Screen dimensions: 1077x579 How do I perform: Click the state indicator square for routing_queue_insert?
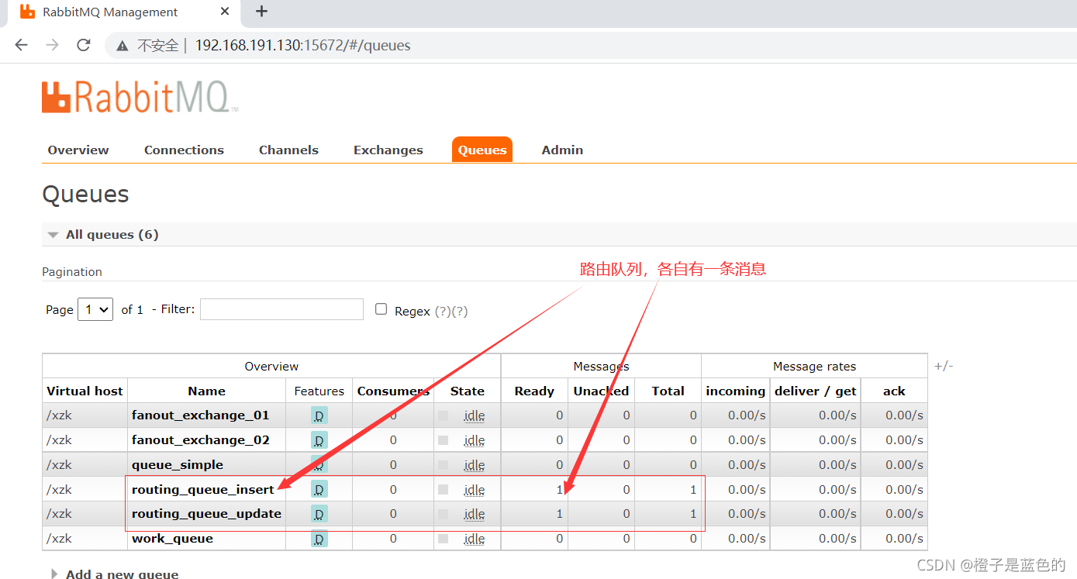[x=443, y=489]
